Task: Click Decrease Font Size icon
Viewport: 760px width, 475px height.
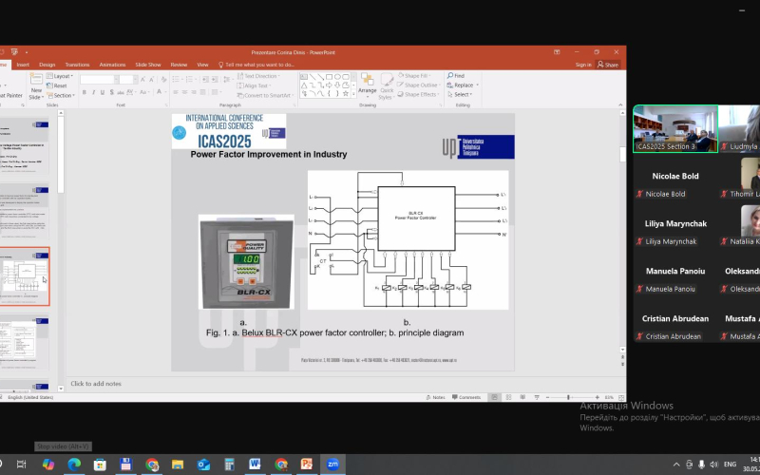Action: 152,79
